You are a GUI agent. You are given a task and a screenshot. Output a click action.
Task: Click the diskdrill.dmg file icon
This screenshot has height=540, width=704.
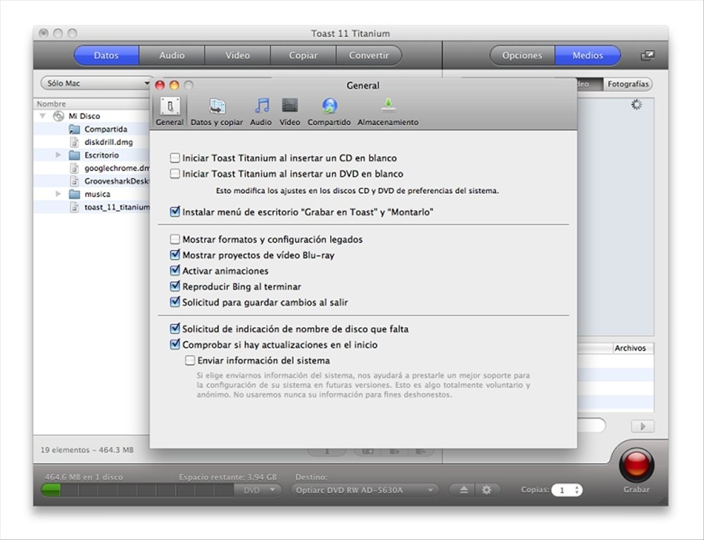[75, 142]
